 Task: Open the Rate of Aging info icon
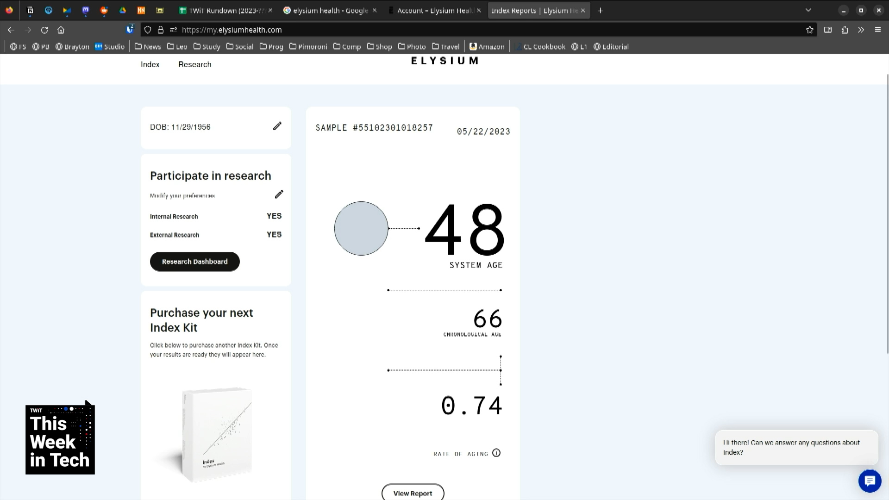(496, 453)
